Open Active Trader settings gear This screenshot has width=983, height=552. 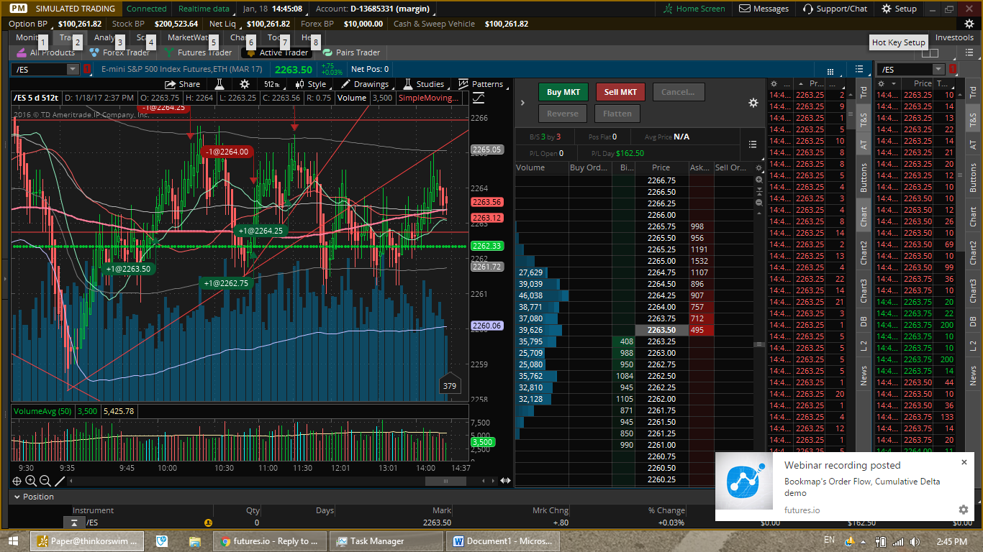[753, 103]
